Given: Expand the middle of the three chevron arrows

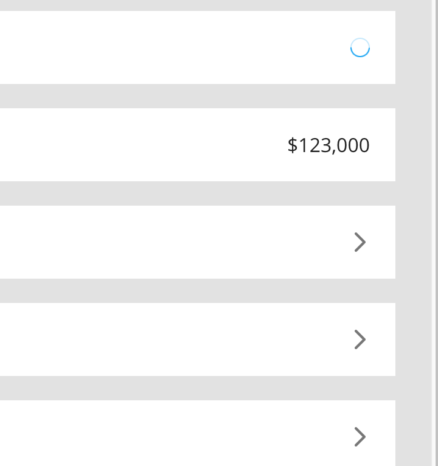Looking at the screenshot, I should [x=360, y=339].
